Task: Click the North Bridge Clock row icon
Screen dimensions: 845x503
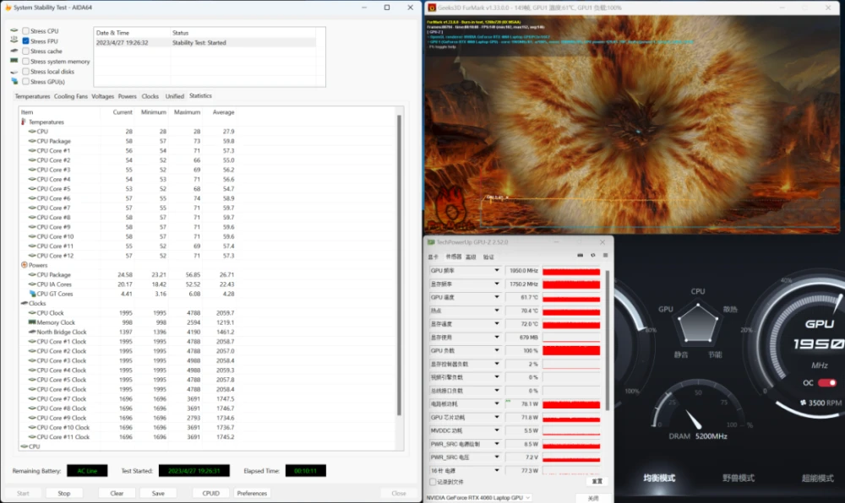Action: tap(32, 332)
